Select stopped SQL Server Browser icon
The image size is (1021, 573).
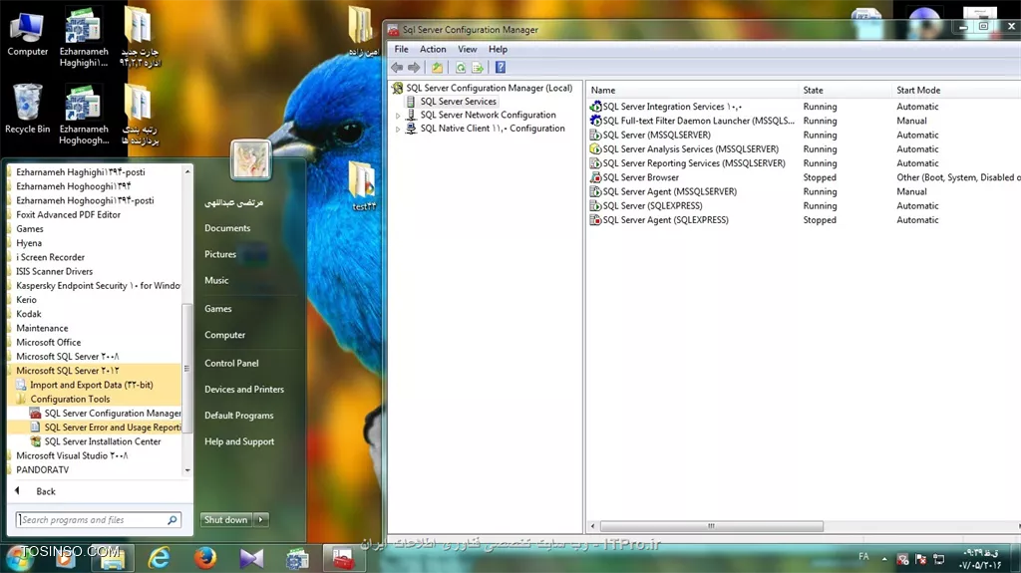595,177
